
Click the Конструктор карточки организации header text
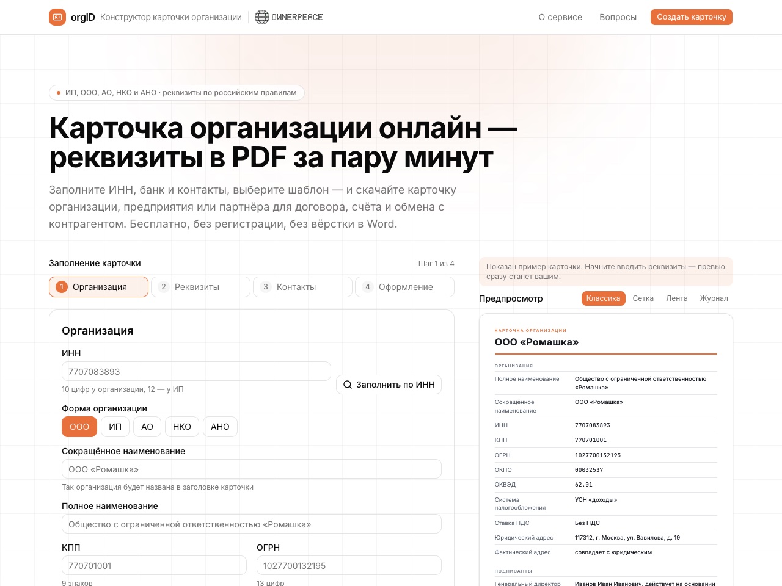[171, 17]
